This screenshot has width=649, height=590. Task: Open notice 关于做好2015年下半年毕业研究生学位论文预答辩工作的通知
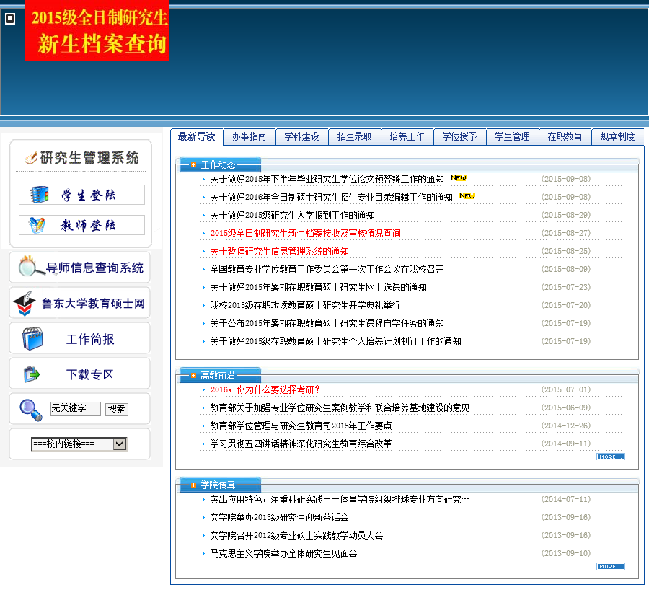(327, 179)
